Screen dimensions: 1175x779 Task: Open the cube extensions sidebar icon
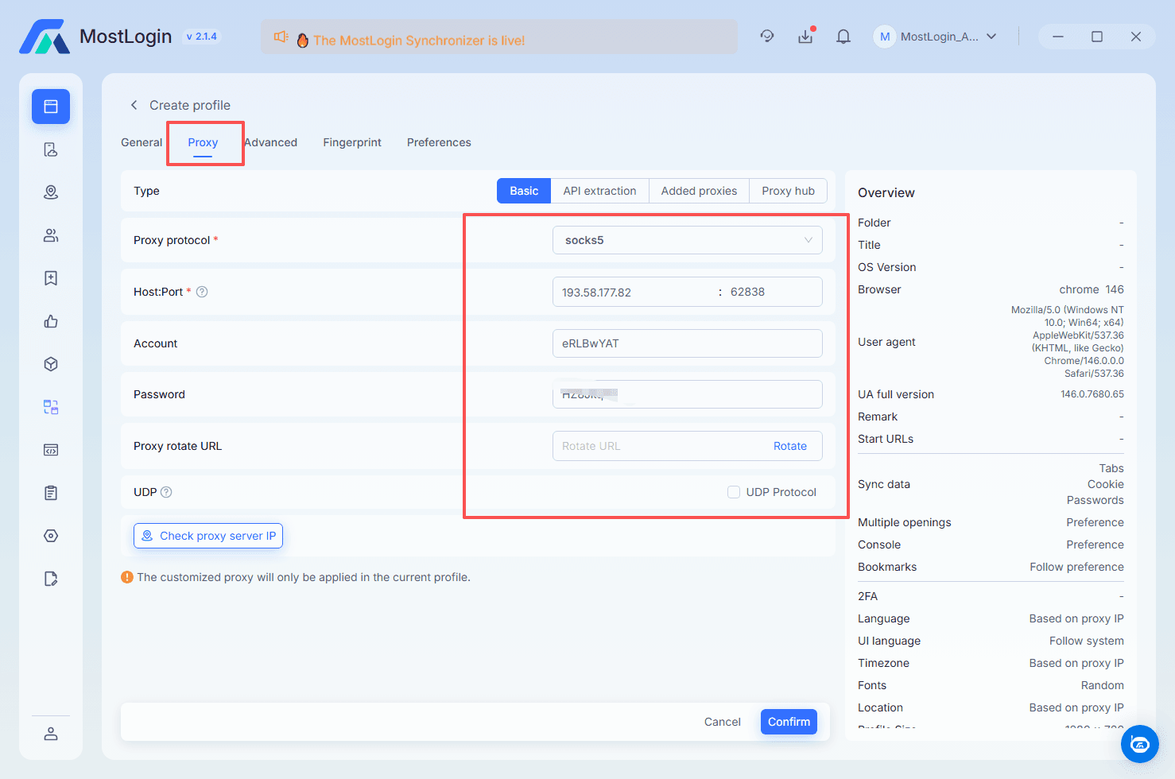[x=51, y=364]
